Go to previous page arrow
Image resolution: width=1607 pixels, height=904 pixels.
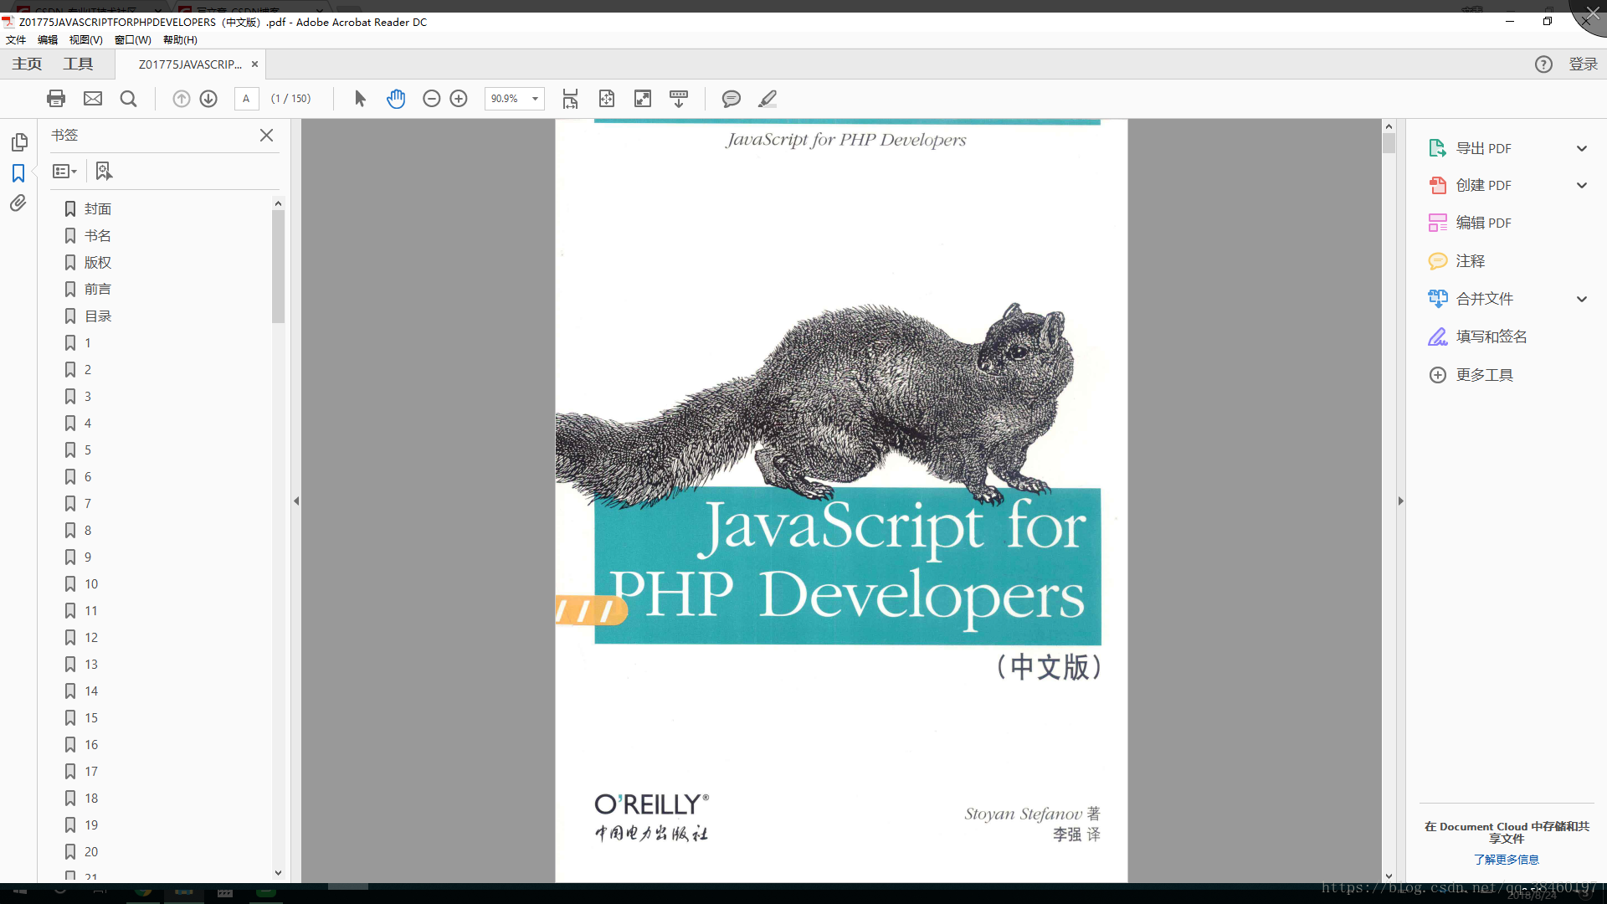(181, 99)
